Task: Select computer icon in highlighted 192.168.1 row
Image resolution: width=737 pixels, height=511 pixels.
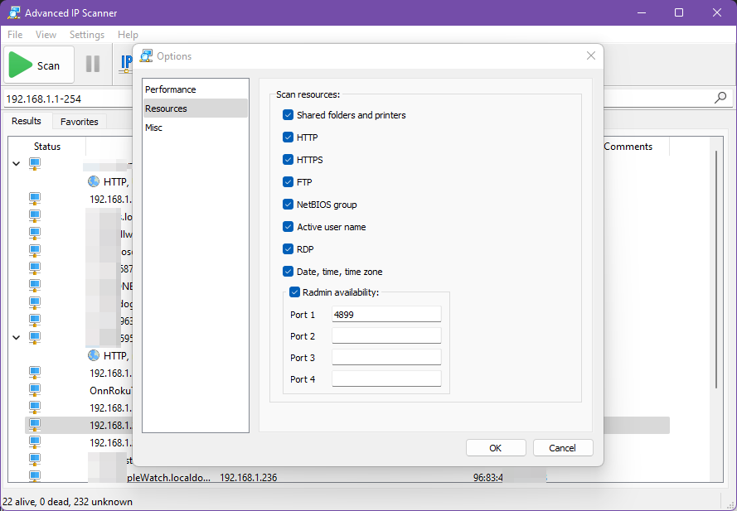Action: coord(34,425)
